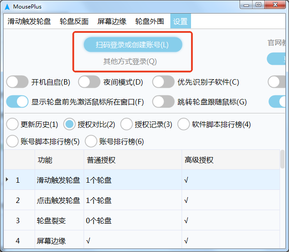Click 0个轮盘 cell in 轮盘裂变 row
The image size is (289, 252).
(x=133, y=220)
